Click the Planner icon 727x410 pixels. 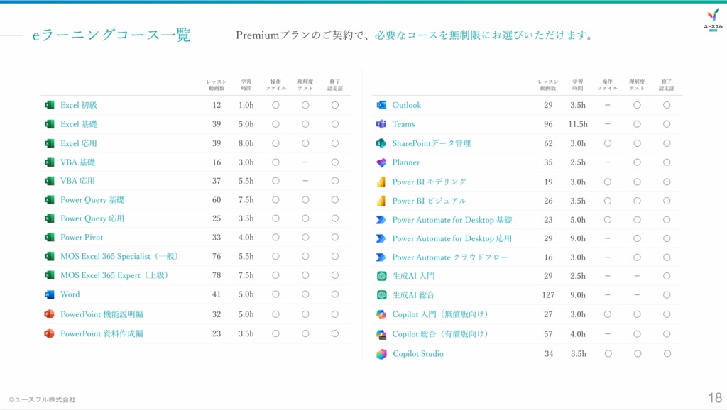point(381,162)
